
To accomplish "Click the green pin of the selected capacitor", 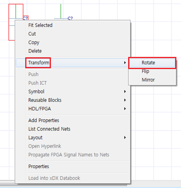I will pos(16,11).
